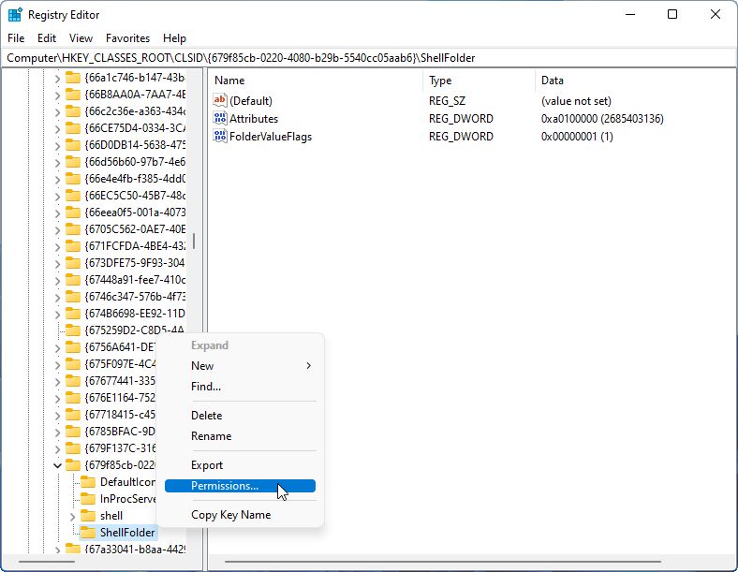Click the Type column header
This screenshot has width=738, height=572.
(479, 81)
